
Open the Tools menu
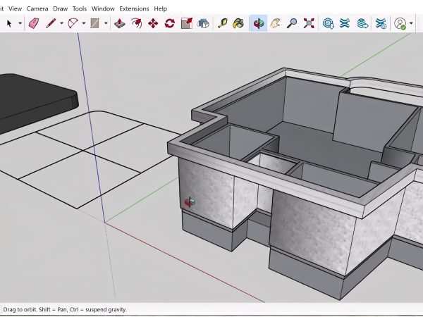(x=80, y=9)
